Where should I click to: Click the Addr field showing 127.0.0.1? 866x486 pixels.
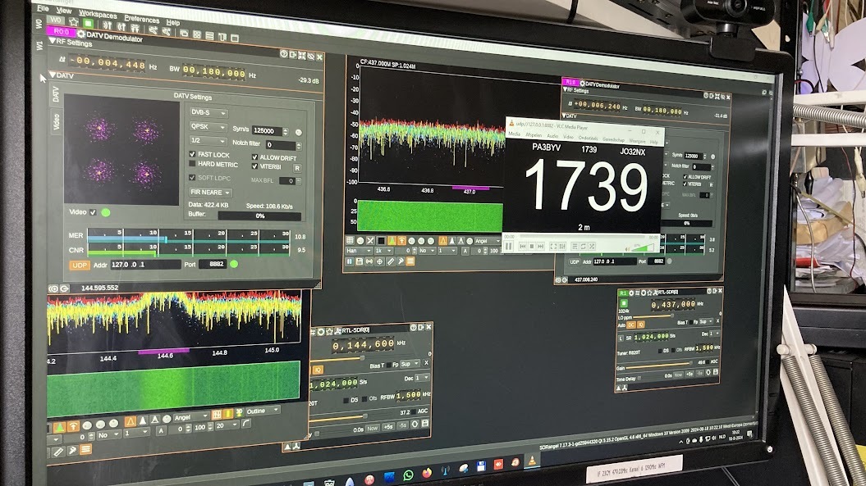click(144, 265)
